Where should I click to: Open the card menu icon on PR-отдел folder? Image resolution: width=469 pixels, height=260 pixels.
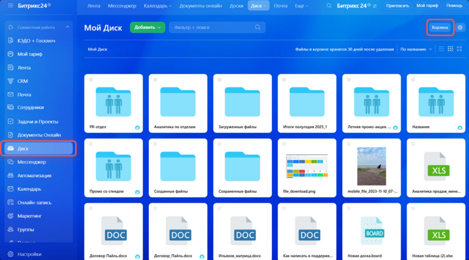(x=91, y=79)
